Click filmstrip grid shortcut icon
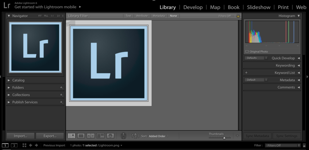This screenshot has height=150, width=309. tap(24, 145)
